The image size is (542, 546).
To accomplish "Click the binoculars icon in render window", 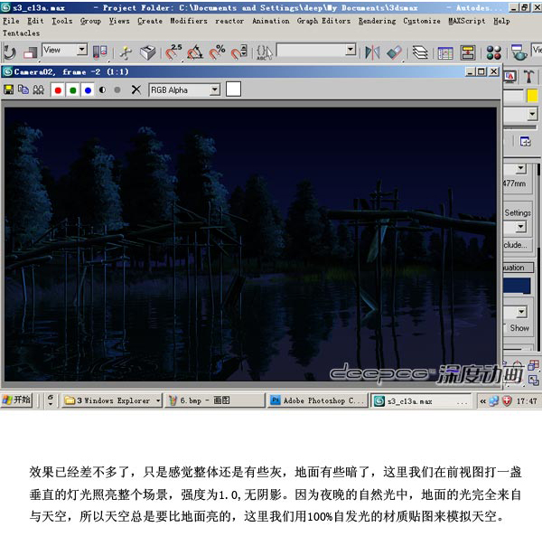I will 38,89.
